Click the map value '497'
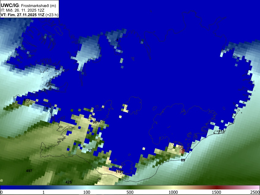The height and width of the screenshot is (195, 260). click(29, 171)
